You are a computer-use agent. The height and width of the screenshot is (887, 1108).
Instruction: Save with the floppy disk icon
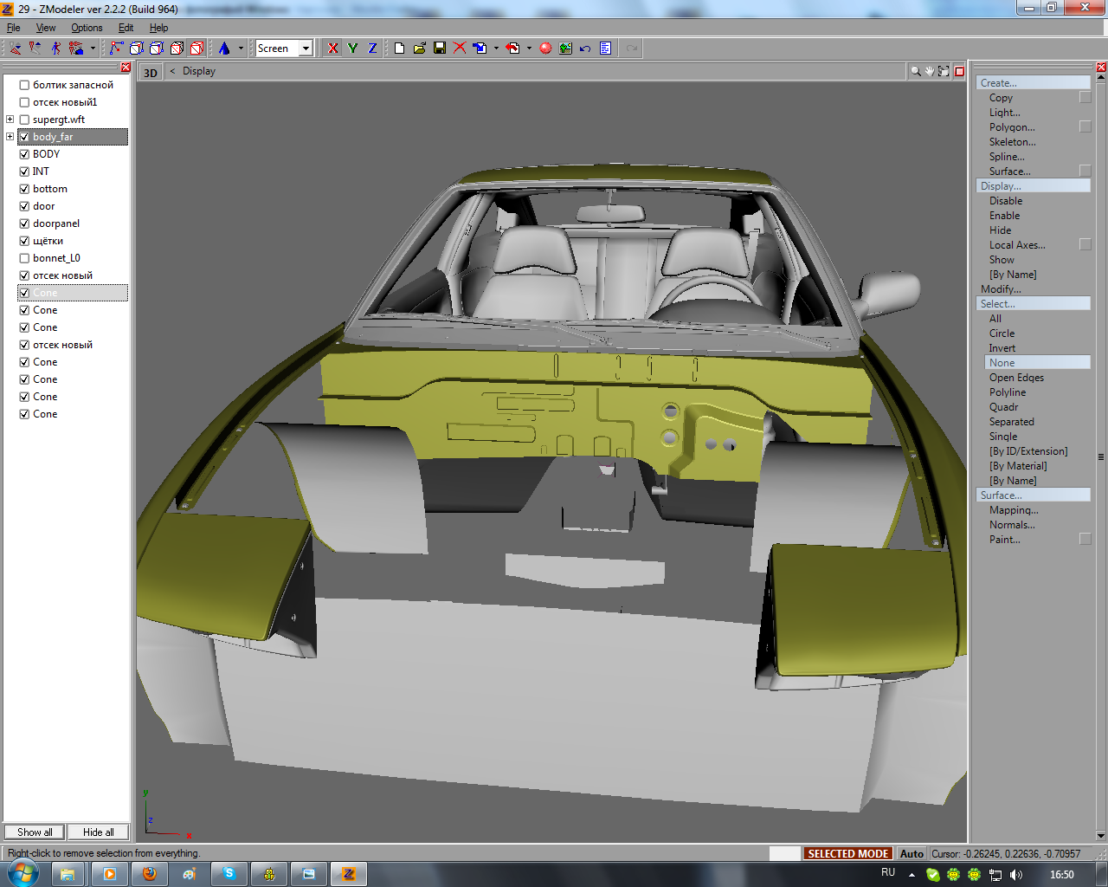coord(440,49)
